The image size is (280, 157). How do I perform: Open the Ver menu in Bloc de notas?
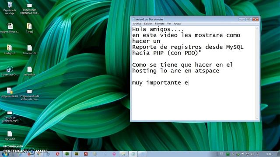(169, 24)
